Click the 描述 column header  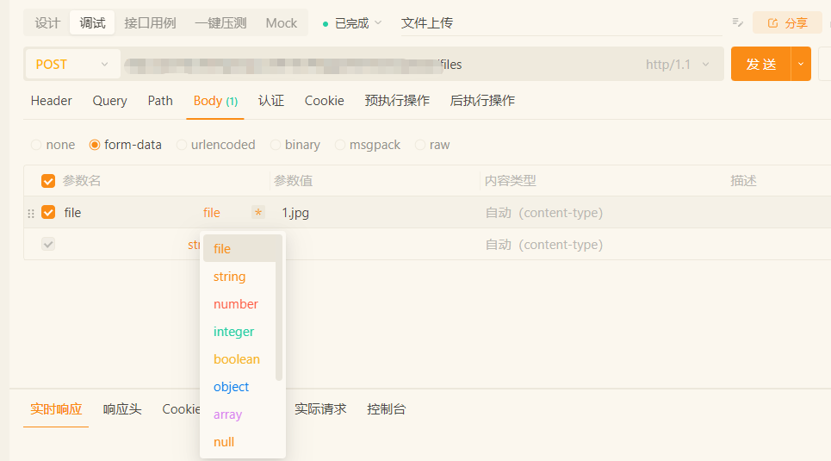click(743, 181)
